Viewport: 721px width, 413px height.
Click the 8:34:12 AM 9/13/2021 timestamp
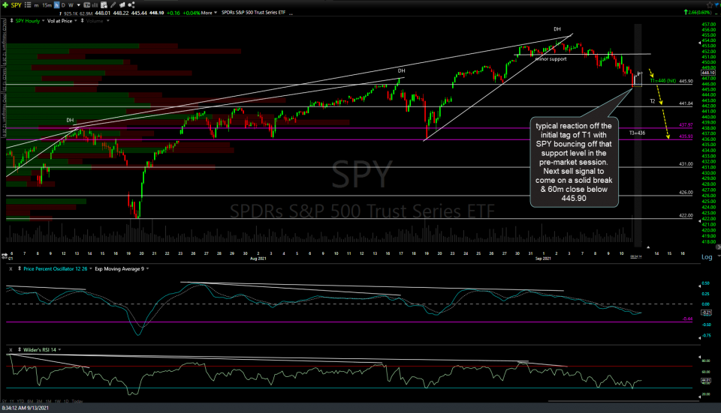pos(26,408)
